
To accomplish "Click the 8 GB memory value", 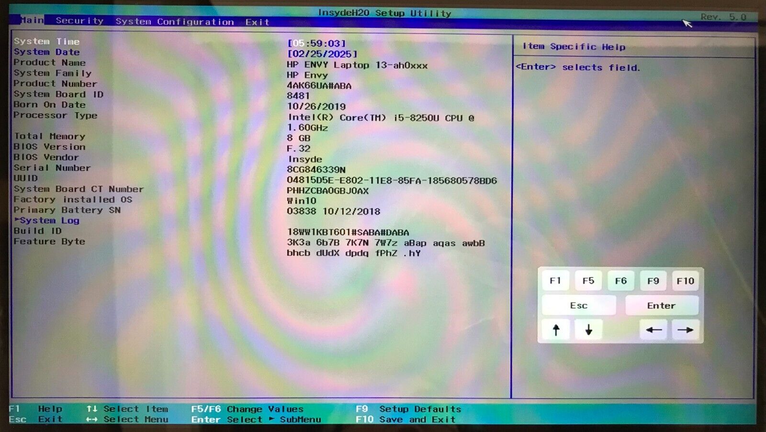I will click(x=298, y=138).
